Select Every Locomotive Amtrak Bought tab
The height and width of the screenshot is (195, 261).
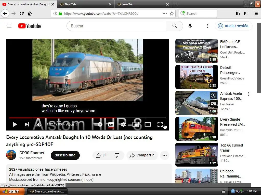(x=28, y=4)
